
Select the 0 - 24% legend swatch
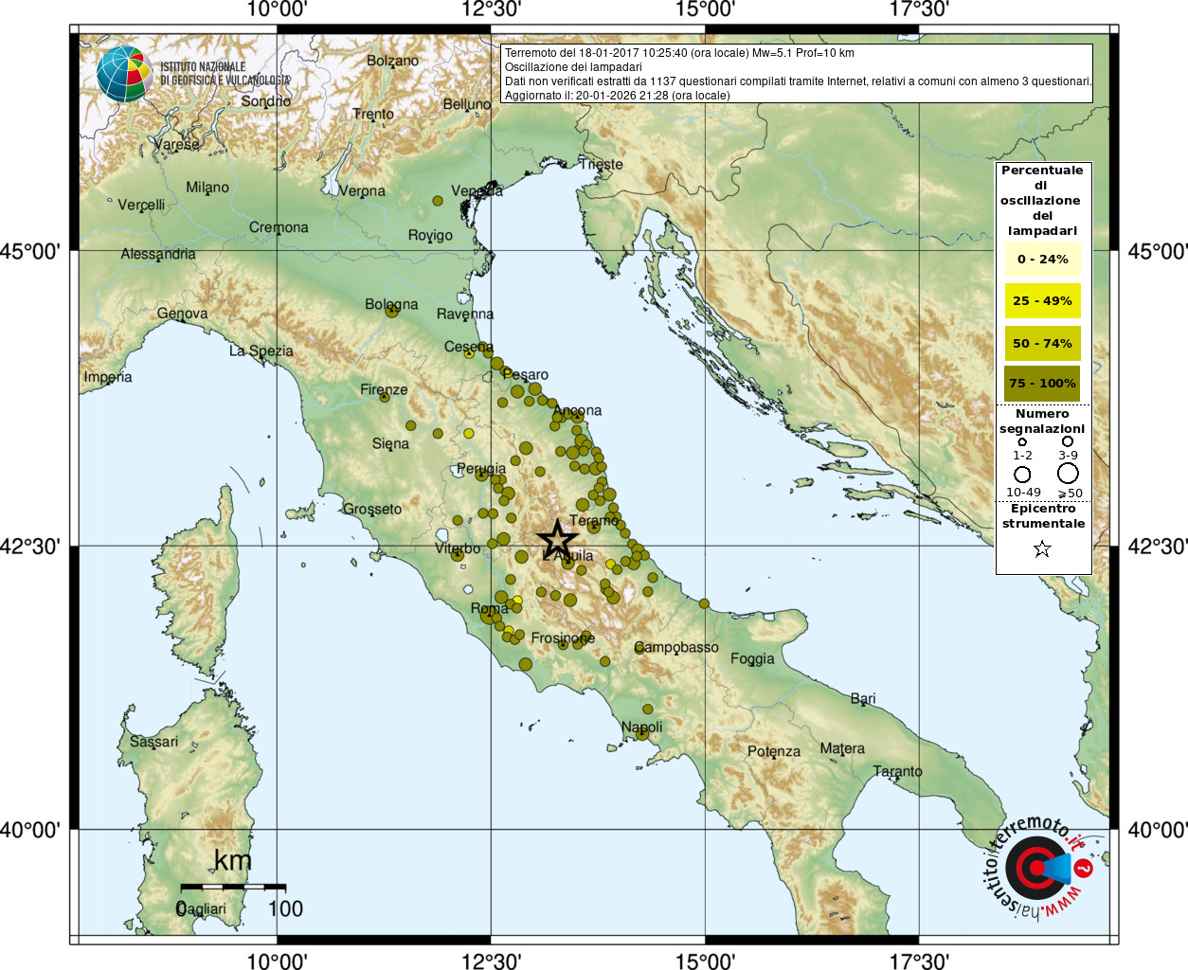point(1042,259)
